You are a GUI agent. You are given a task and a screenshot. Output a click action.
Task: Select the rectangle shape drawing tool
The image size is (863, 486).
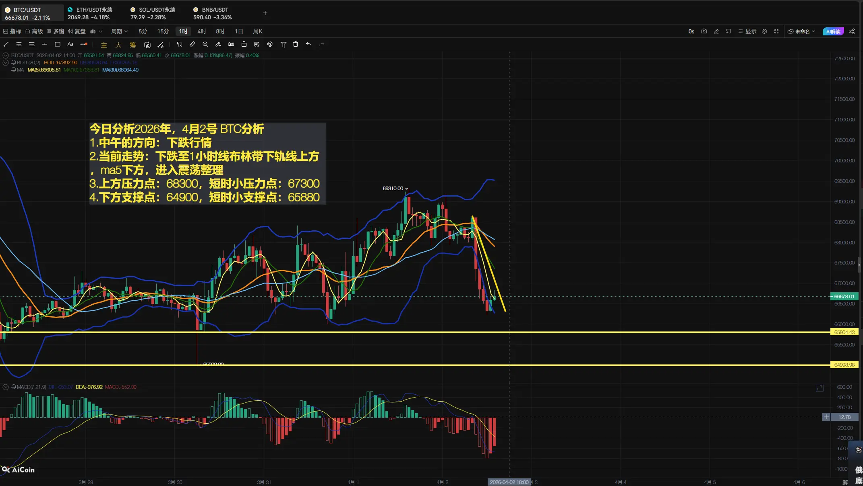[58, 45]
